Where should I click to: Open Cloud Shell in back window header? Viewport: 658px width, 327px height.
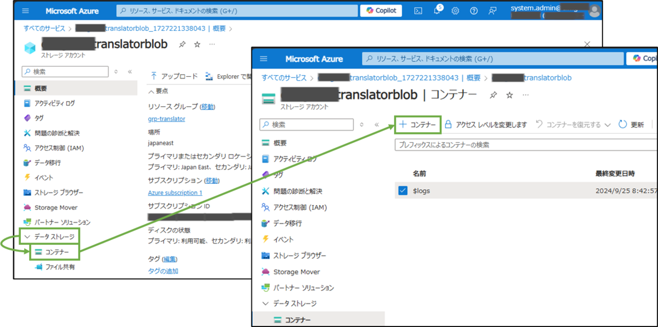pos(418,10)
